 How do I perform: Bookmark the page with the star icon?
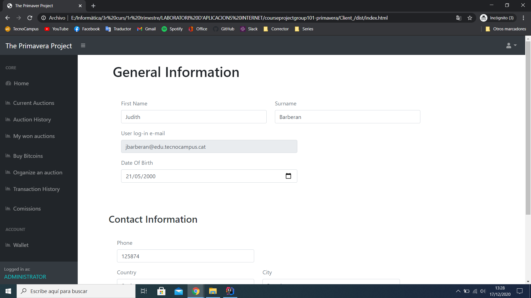tap(470, 18)
